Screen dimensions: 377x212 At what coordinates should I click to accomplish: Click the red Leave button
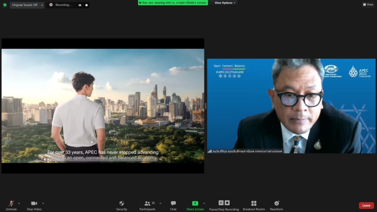pyautogui.click(x=366, y=205)
